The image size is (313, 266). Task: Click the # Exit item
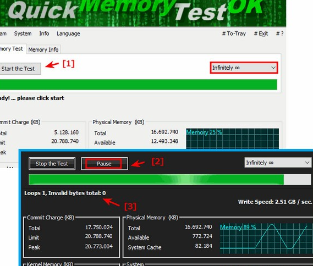click(261, 34)
